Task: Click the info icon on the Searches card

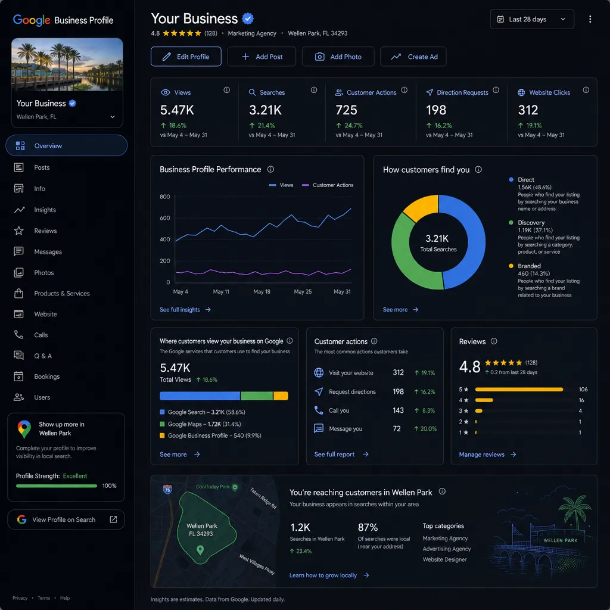Action: click(313, 91)
